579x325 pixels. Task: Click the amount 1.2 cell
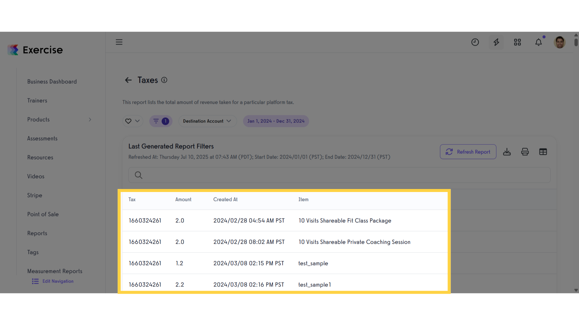[179, 263]
